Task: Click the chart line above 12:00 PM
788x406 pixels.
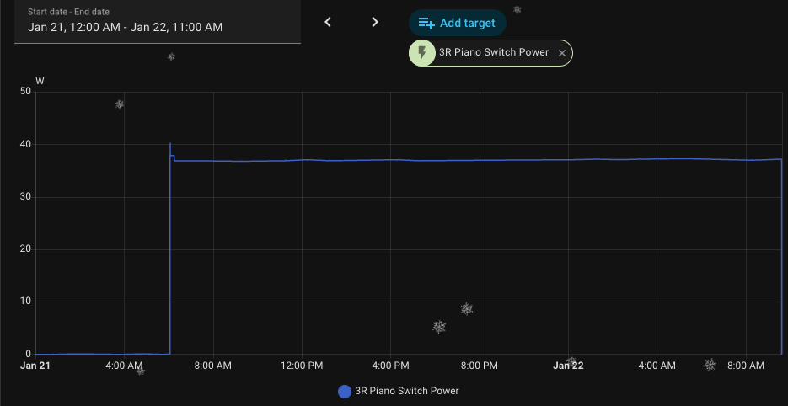Action: pyautogui.click(x=302, y=160)
